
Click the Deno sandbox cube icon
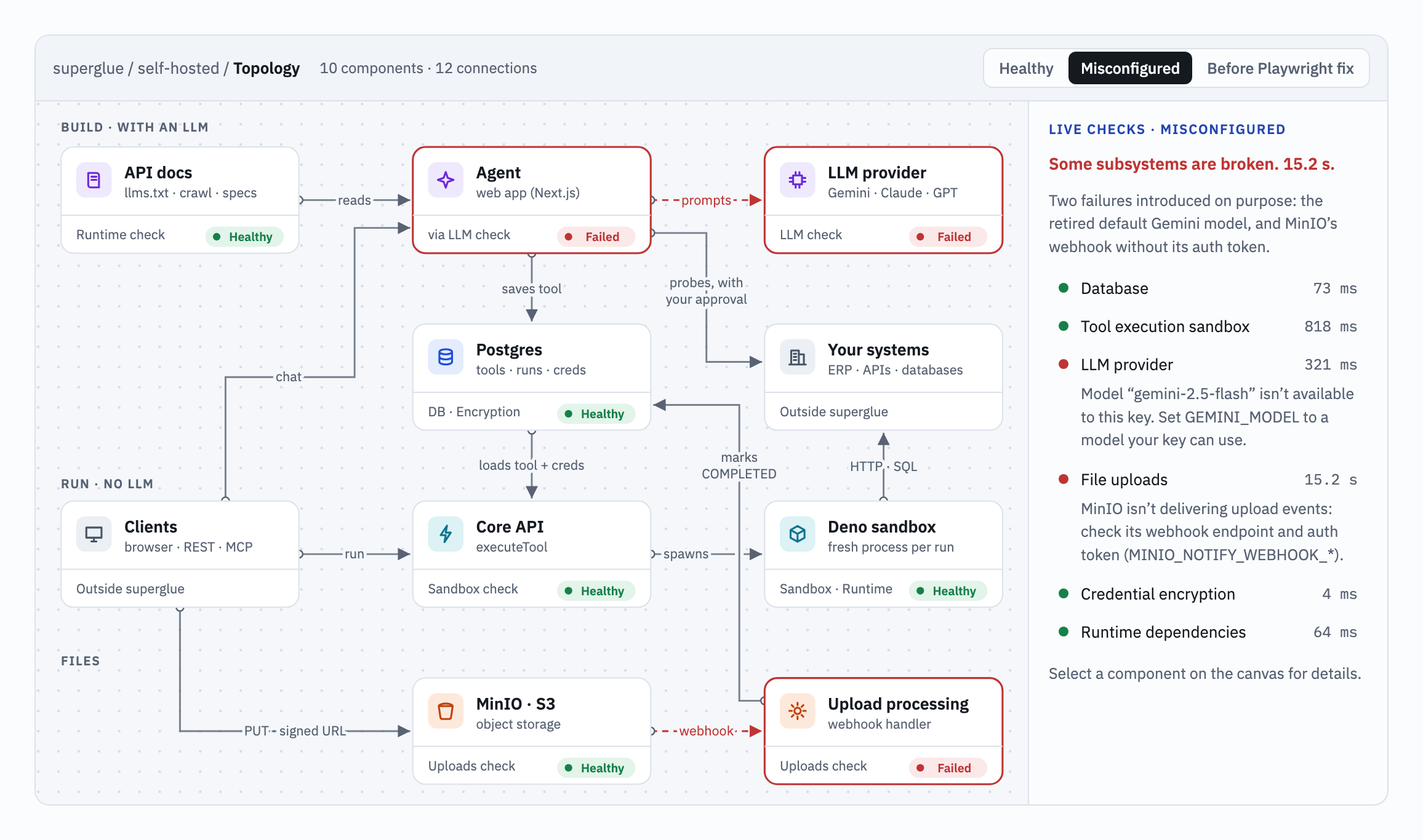pyautogui.click(x=798, y=534)
